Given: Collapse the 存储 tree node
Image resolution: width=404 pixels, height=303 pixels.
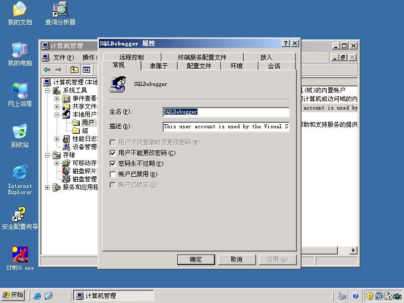Looking at the screenshot, I should click(x=47, y=155).
